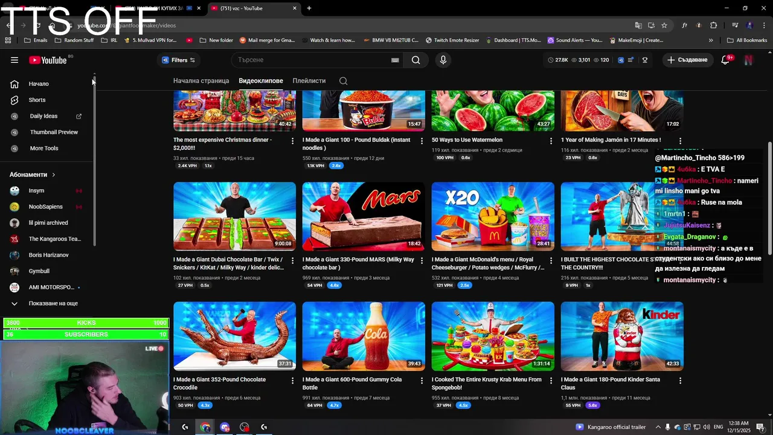Viewport: 773px width, 435px height.
Task: Show more bookmarks via double chevron
Action: pos(711,40)
